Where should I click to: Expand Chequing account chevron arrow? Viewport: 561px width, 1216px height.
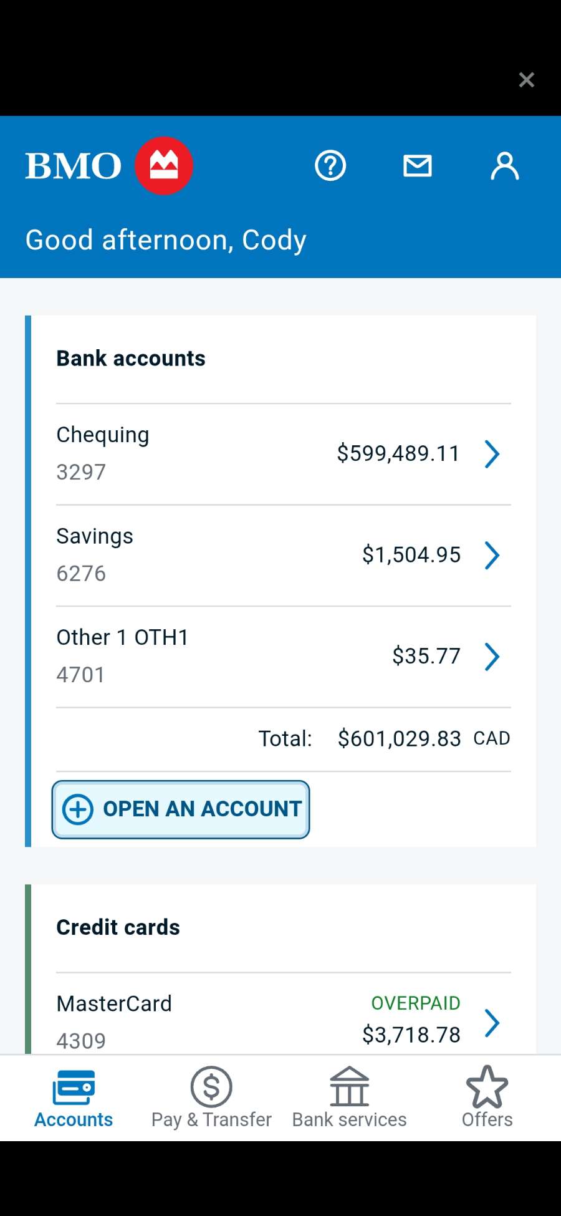point(492,453)
